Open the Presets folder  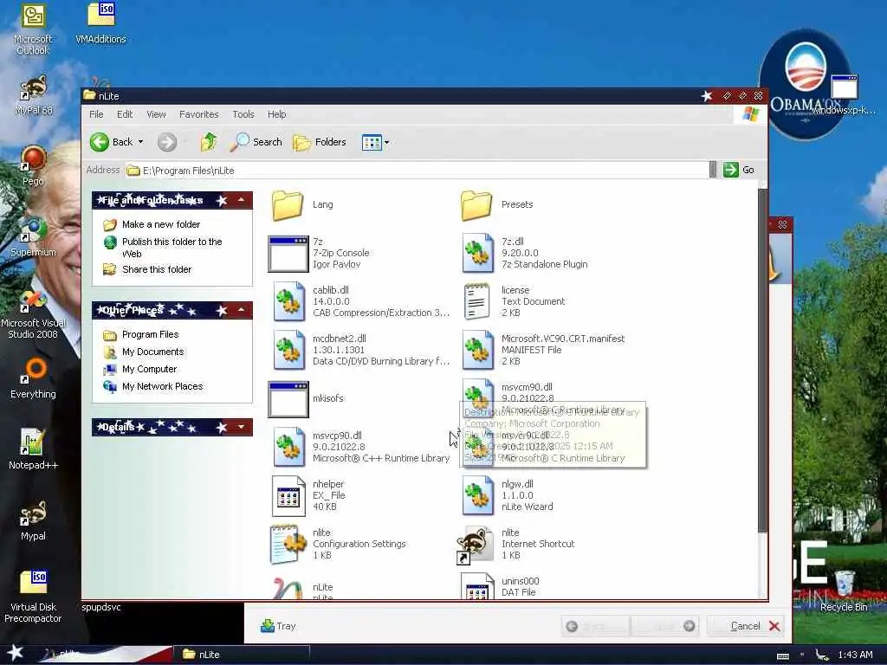[476, 205]
